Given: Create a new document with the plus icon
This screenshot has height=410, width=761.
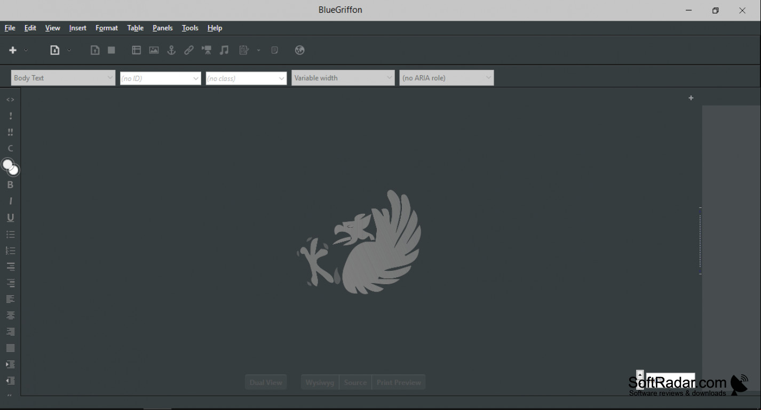Looking at the screenshot, I should click(13, 50).
